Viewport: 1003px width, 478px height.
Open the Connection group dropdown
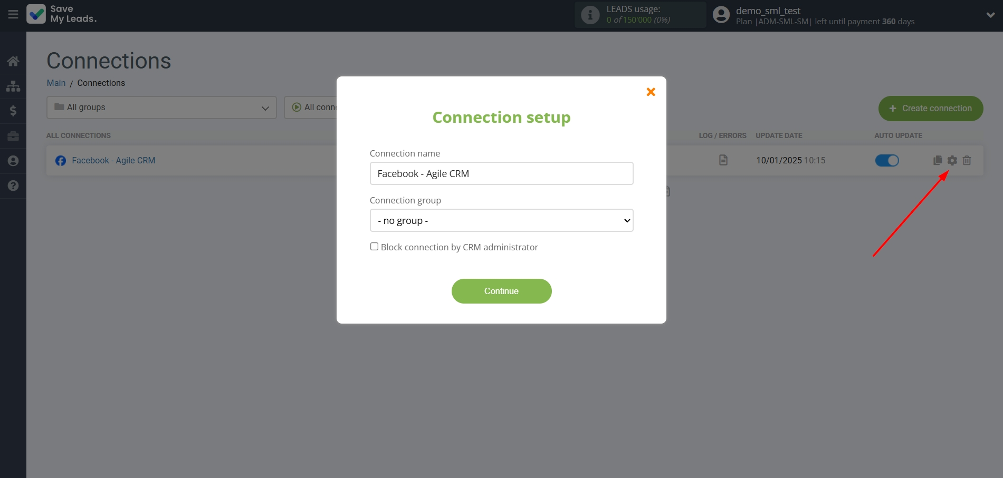(501, 220)
